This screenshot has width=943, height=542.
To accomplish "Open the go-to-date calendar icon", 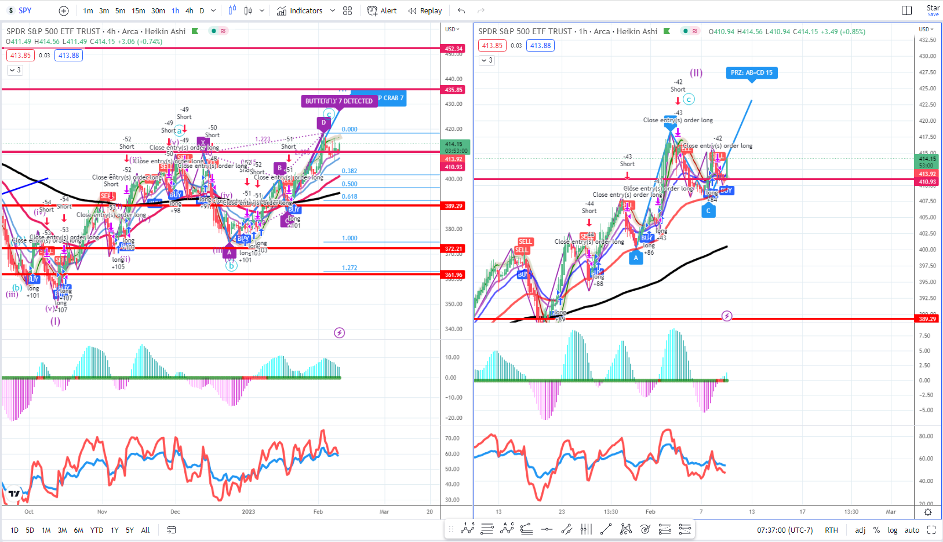I will click(172, 530).
